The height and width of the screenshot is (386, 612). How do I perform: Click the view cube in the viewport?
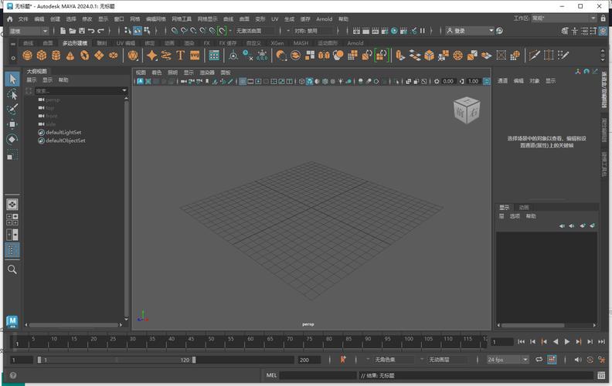click(x=467, y=110)
